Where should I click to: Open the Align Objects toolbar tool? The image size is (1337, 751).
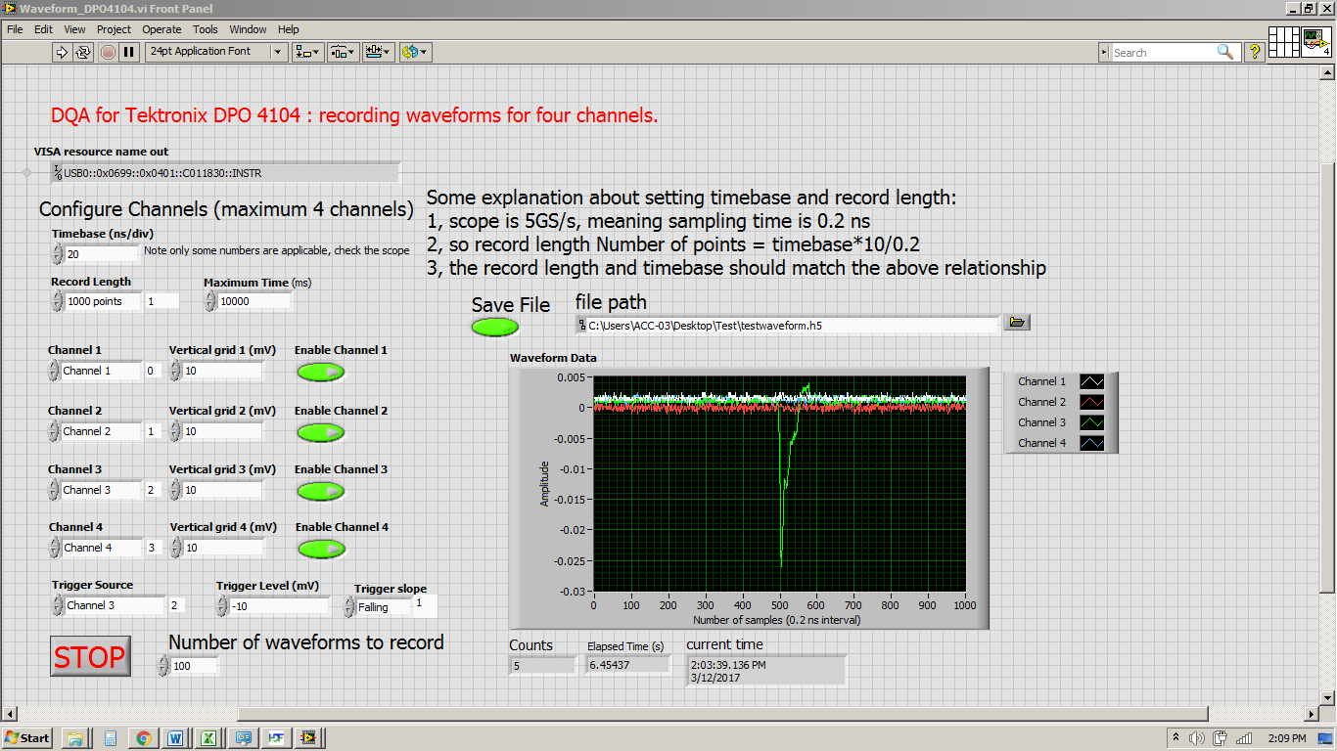pyautogui.click(x=308, y=52)
